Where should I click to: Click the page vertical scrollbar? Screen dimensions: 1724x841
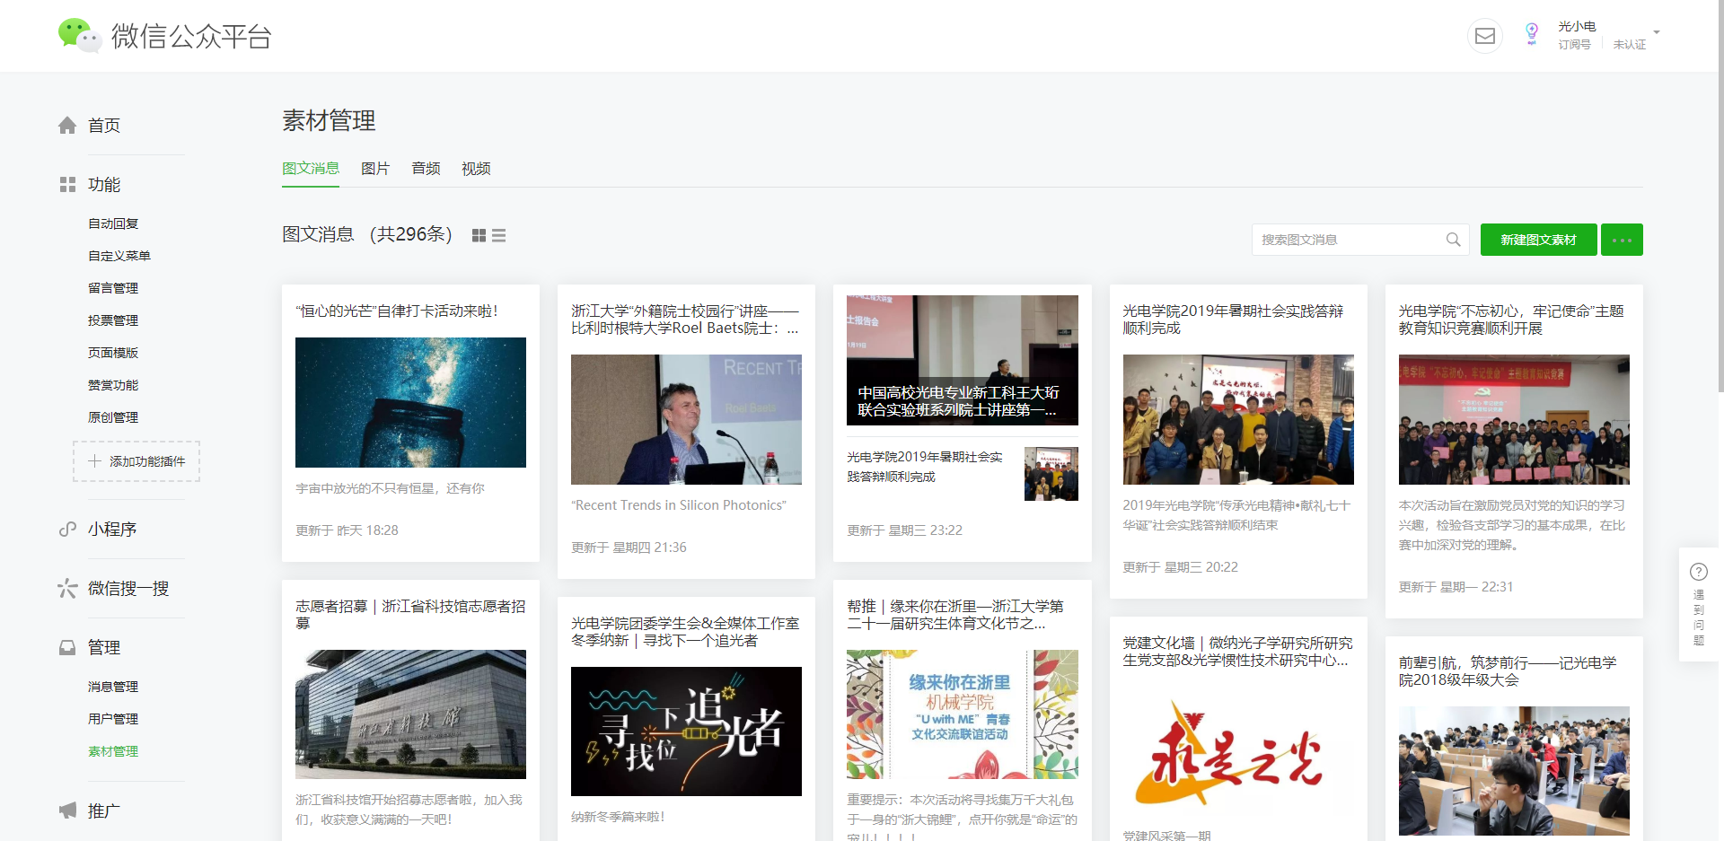click(1720, 197)
